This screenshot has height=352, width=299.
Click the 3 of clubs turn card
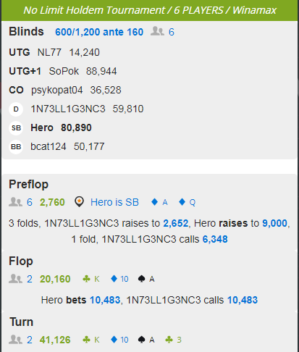coord(173,340)
